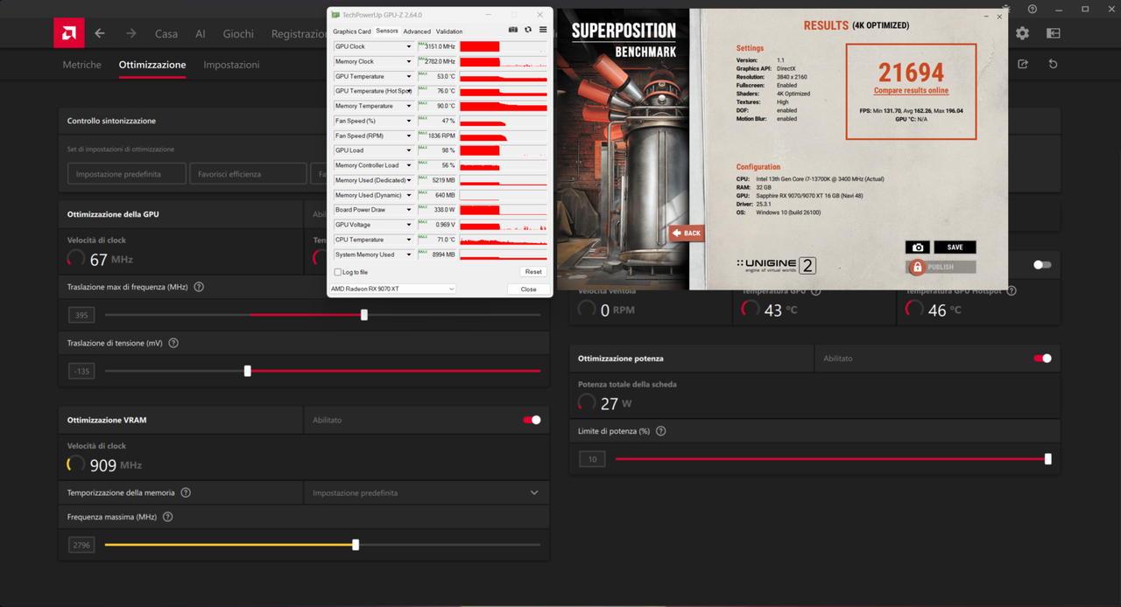
Task: Toggle the AMD sidebar panel icon
Action: (x=1053, y=33)
